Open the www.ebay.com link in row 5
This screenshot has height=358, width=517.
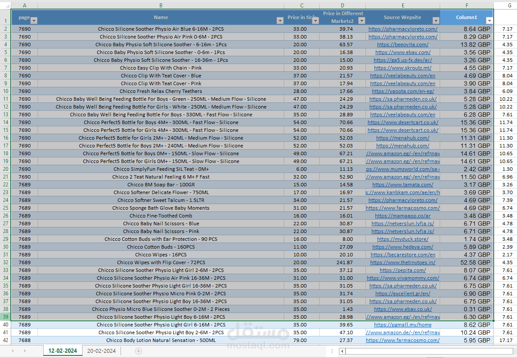[x=403, y=52]
